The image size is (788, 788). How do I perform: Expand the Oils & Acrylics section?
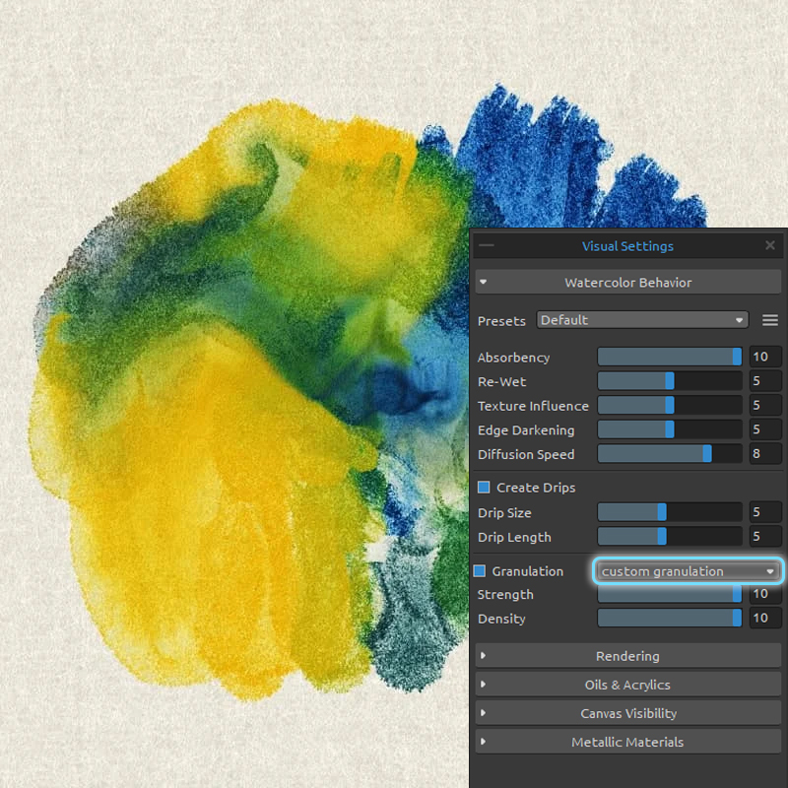[x=627, y=685]
